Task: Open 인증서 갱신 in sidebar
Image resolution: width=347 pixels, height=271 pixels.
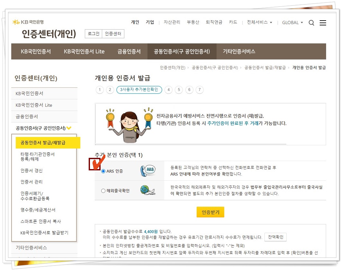Action: pyautogui.click(x=31, y=170)
